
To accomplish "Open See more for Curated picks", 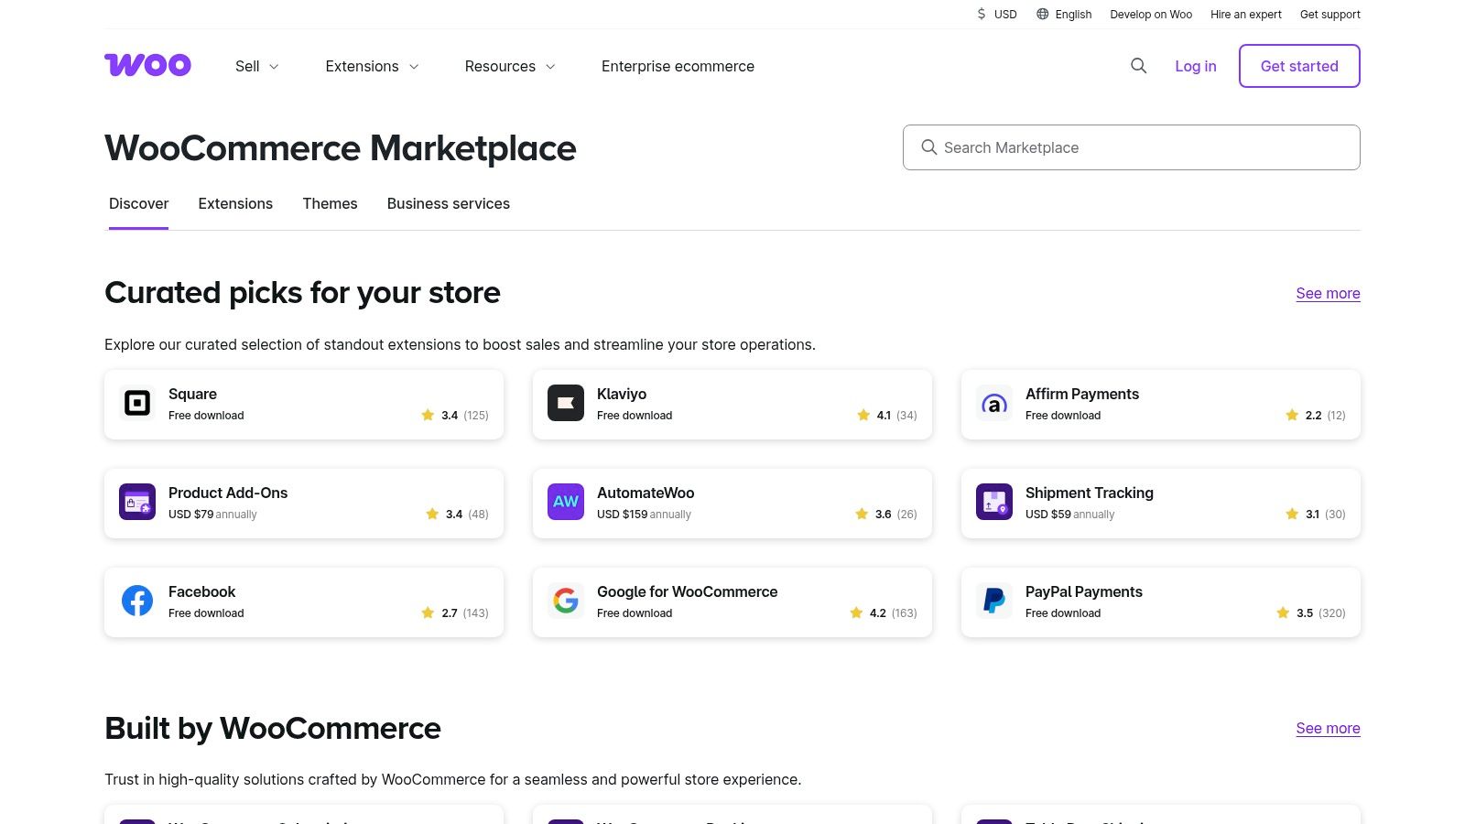I will 1328,293.
